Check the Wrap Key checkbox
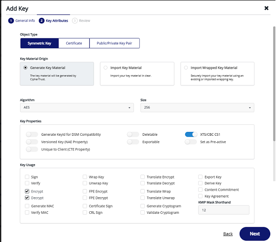Viewport: 278px width, 242px height. [x=85, y=177]
